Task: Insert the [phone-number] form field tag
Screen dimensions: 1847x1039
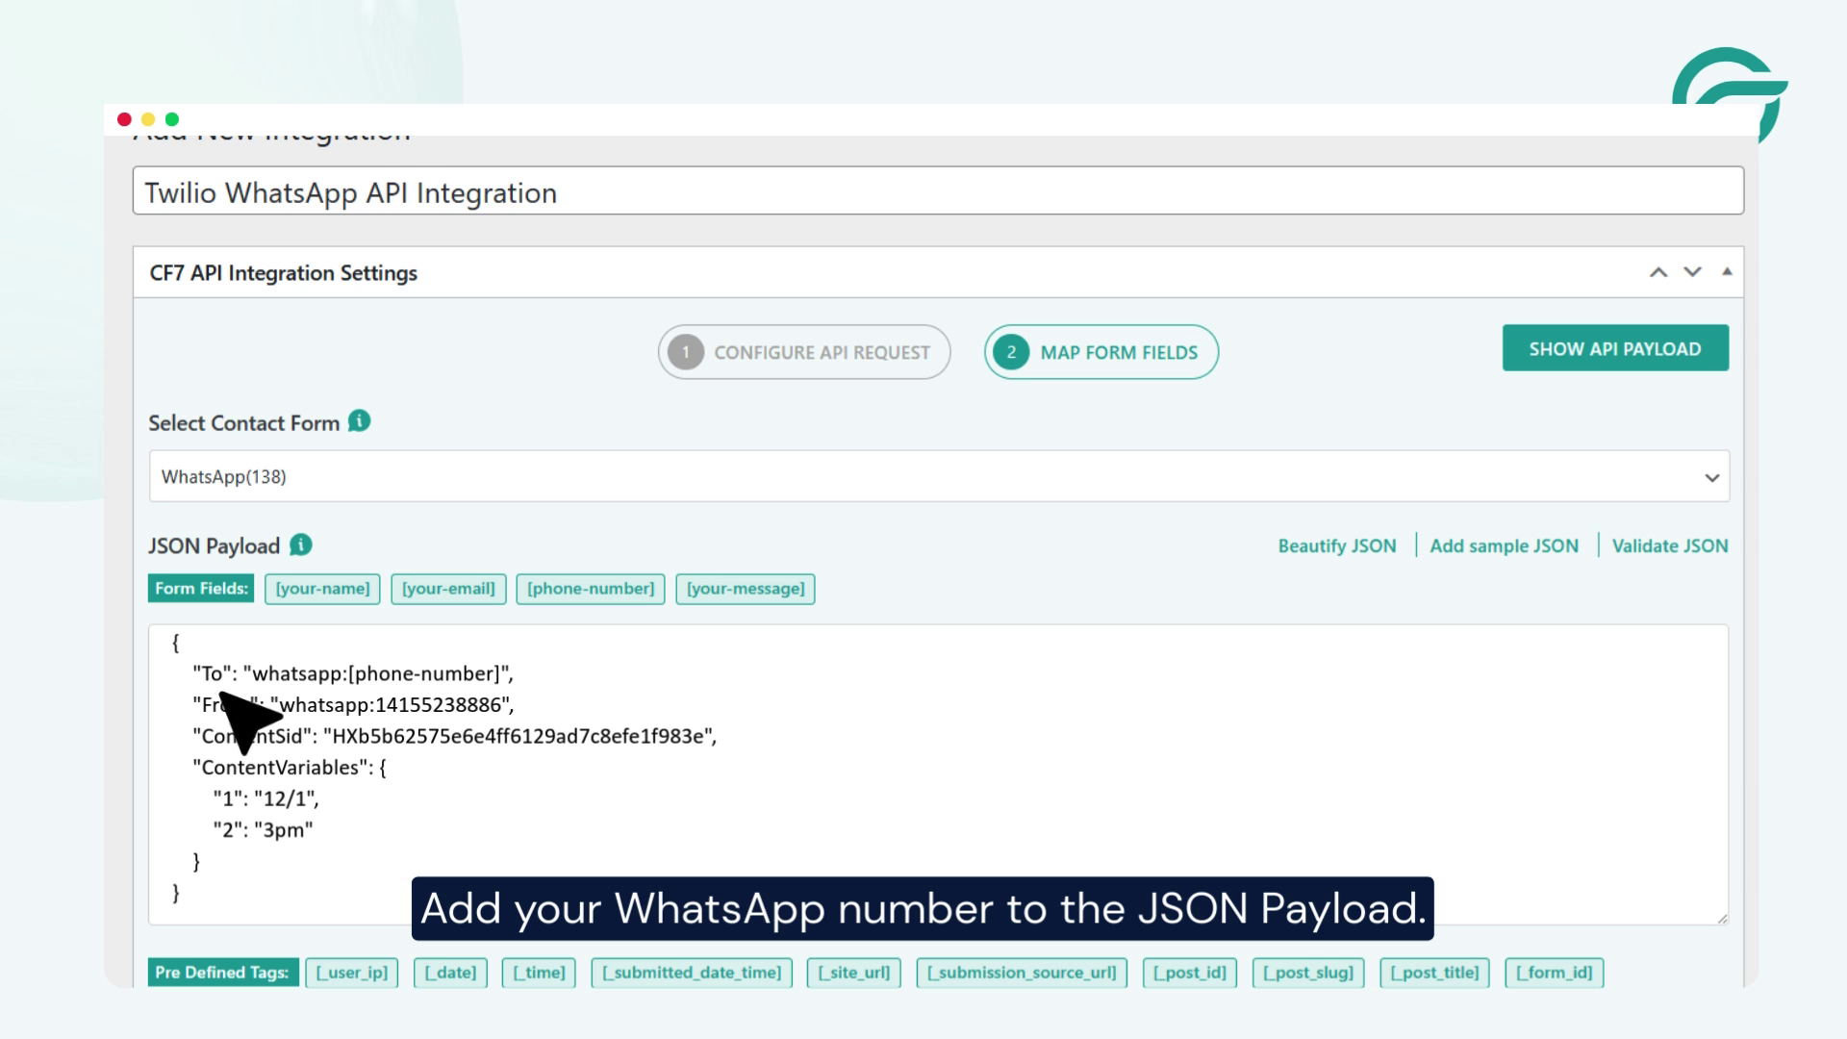Action: (x=590, y=589)
